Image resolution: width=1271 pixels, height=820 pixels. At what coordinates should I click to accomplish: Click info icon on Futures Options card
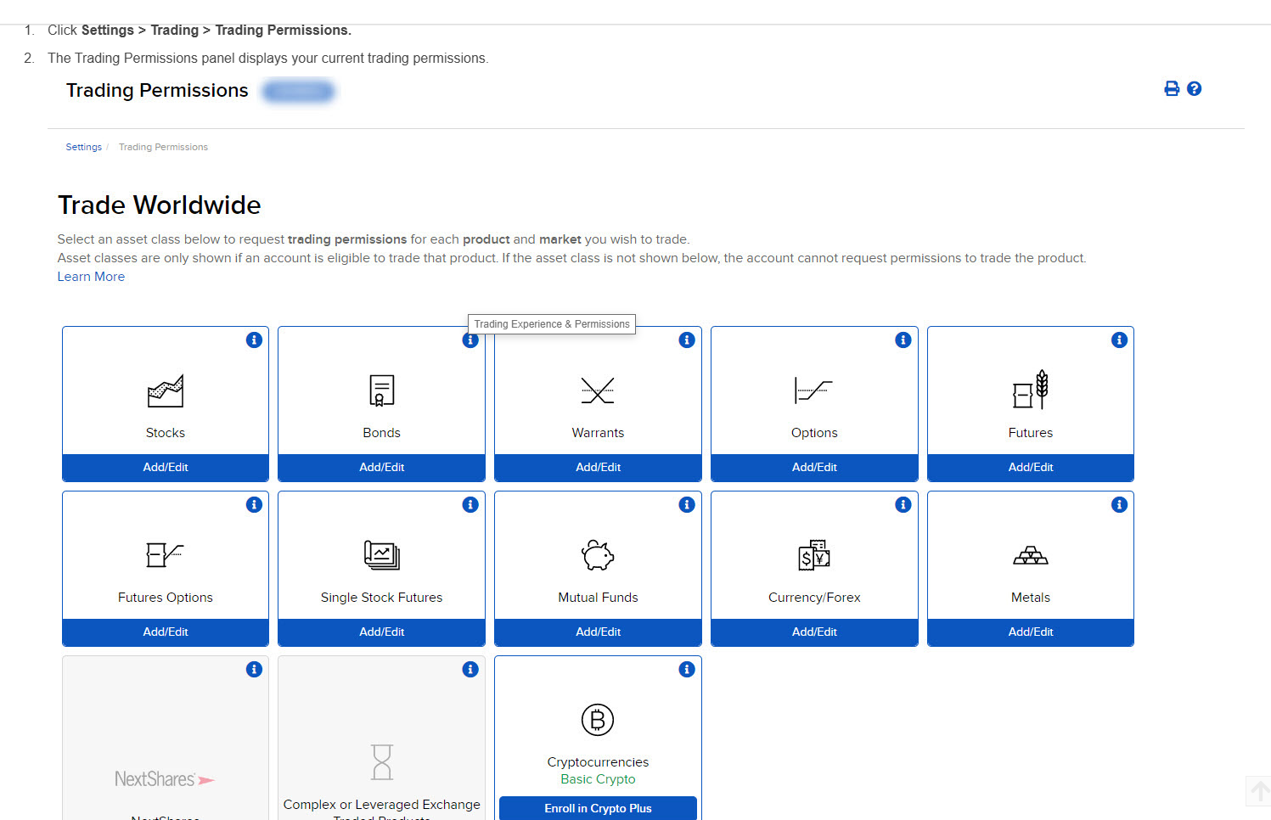point(254,504)
